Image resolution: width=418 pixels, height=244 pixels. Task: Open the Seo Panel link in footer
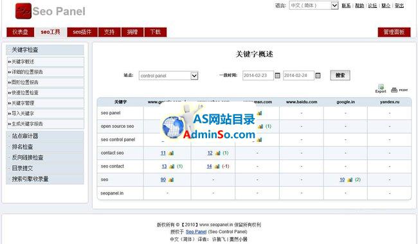[196, 232]
